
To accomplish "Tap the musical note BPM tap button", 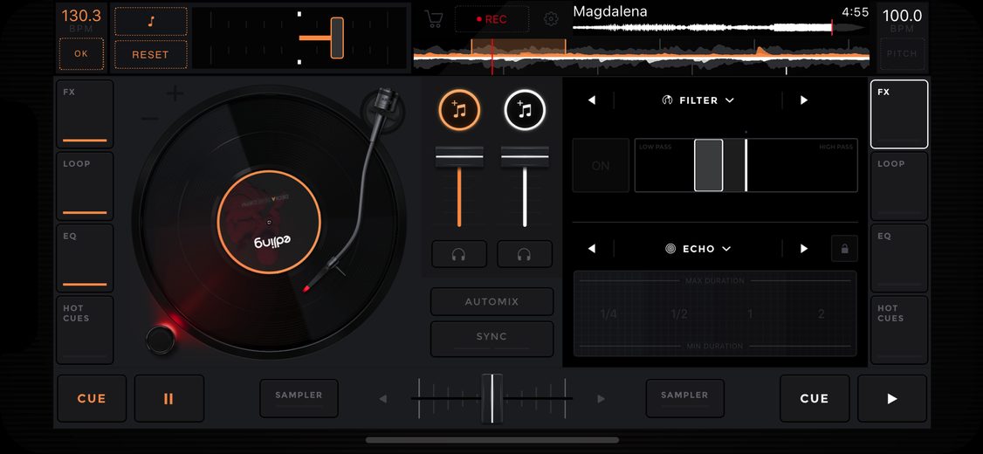I will pyautogui.click(x=150, y=21).
